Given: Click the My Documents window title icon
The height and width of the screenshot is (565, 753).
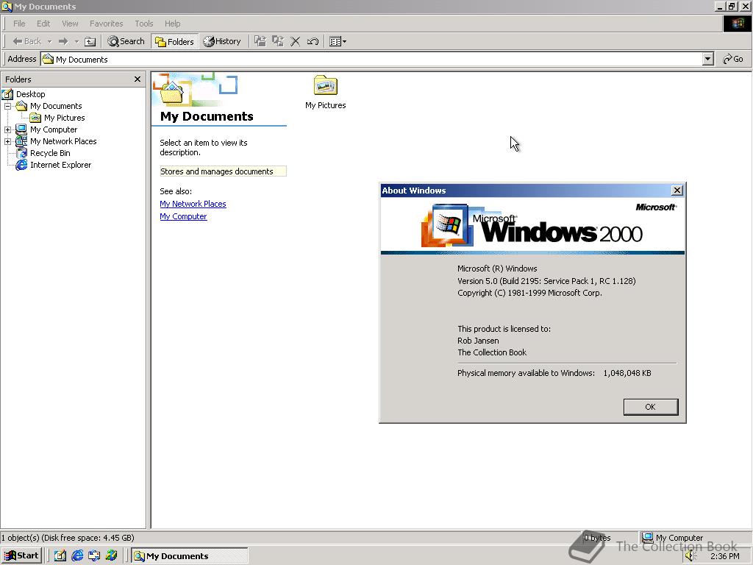Looking at the screenshot, I should [7, 6].
